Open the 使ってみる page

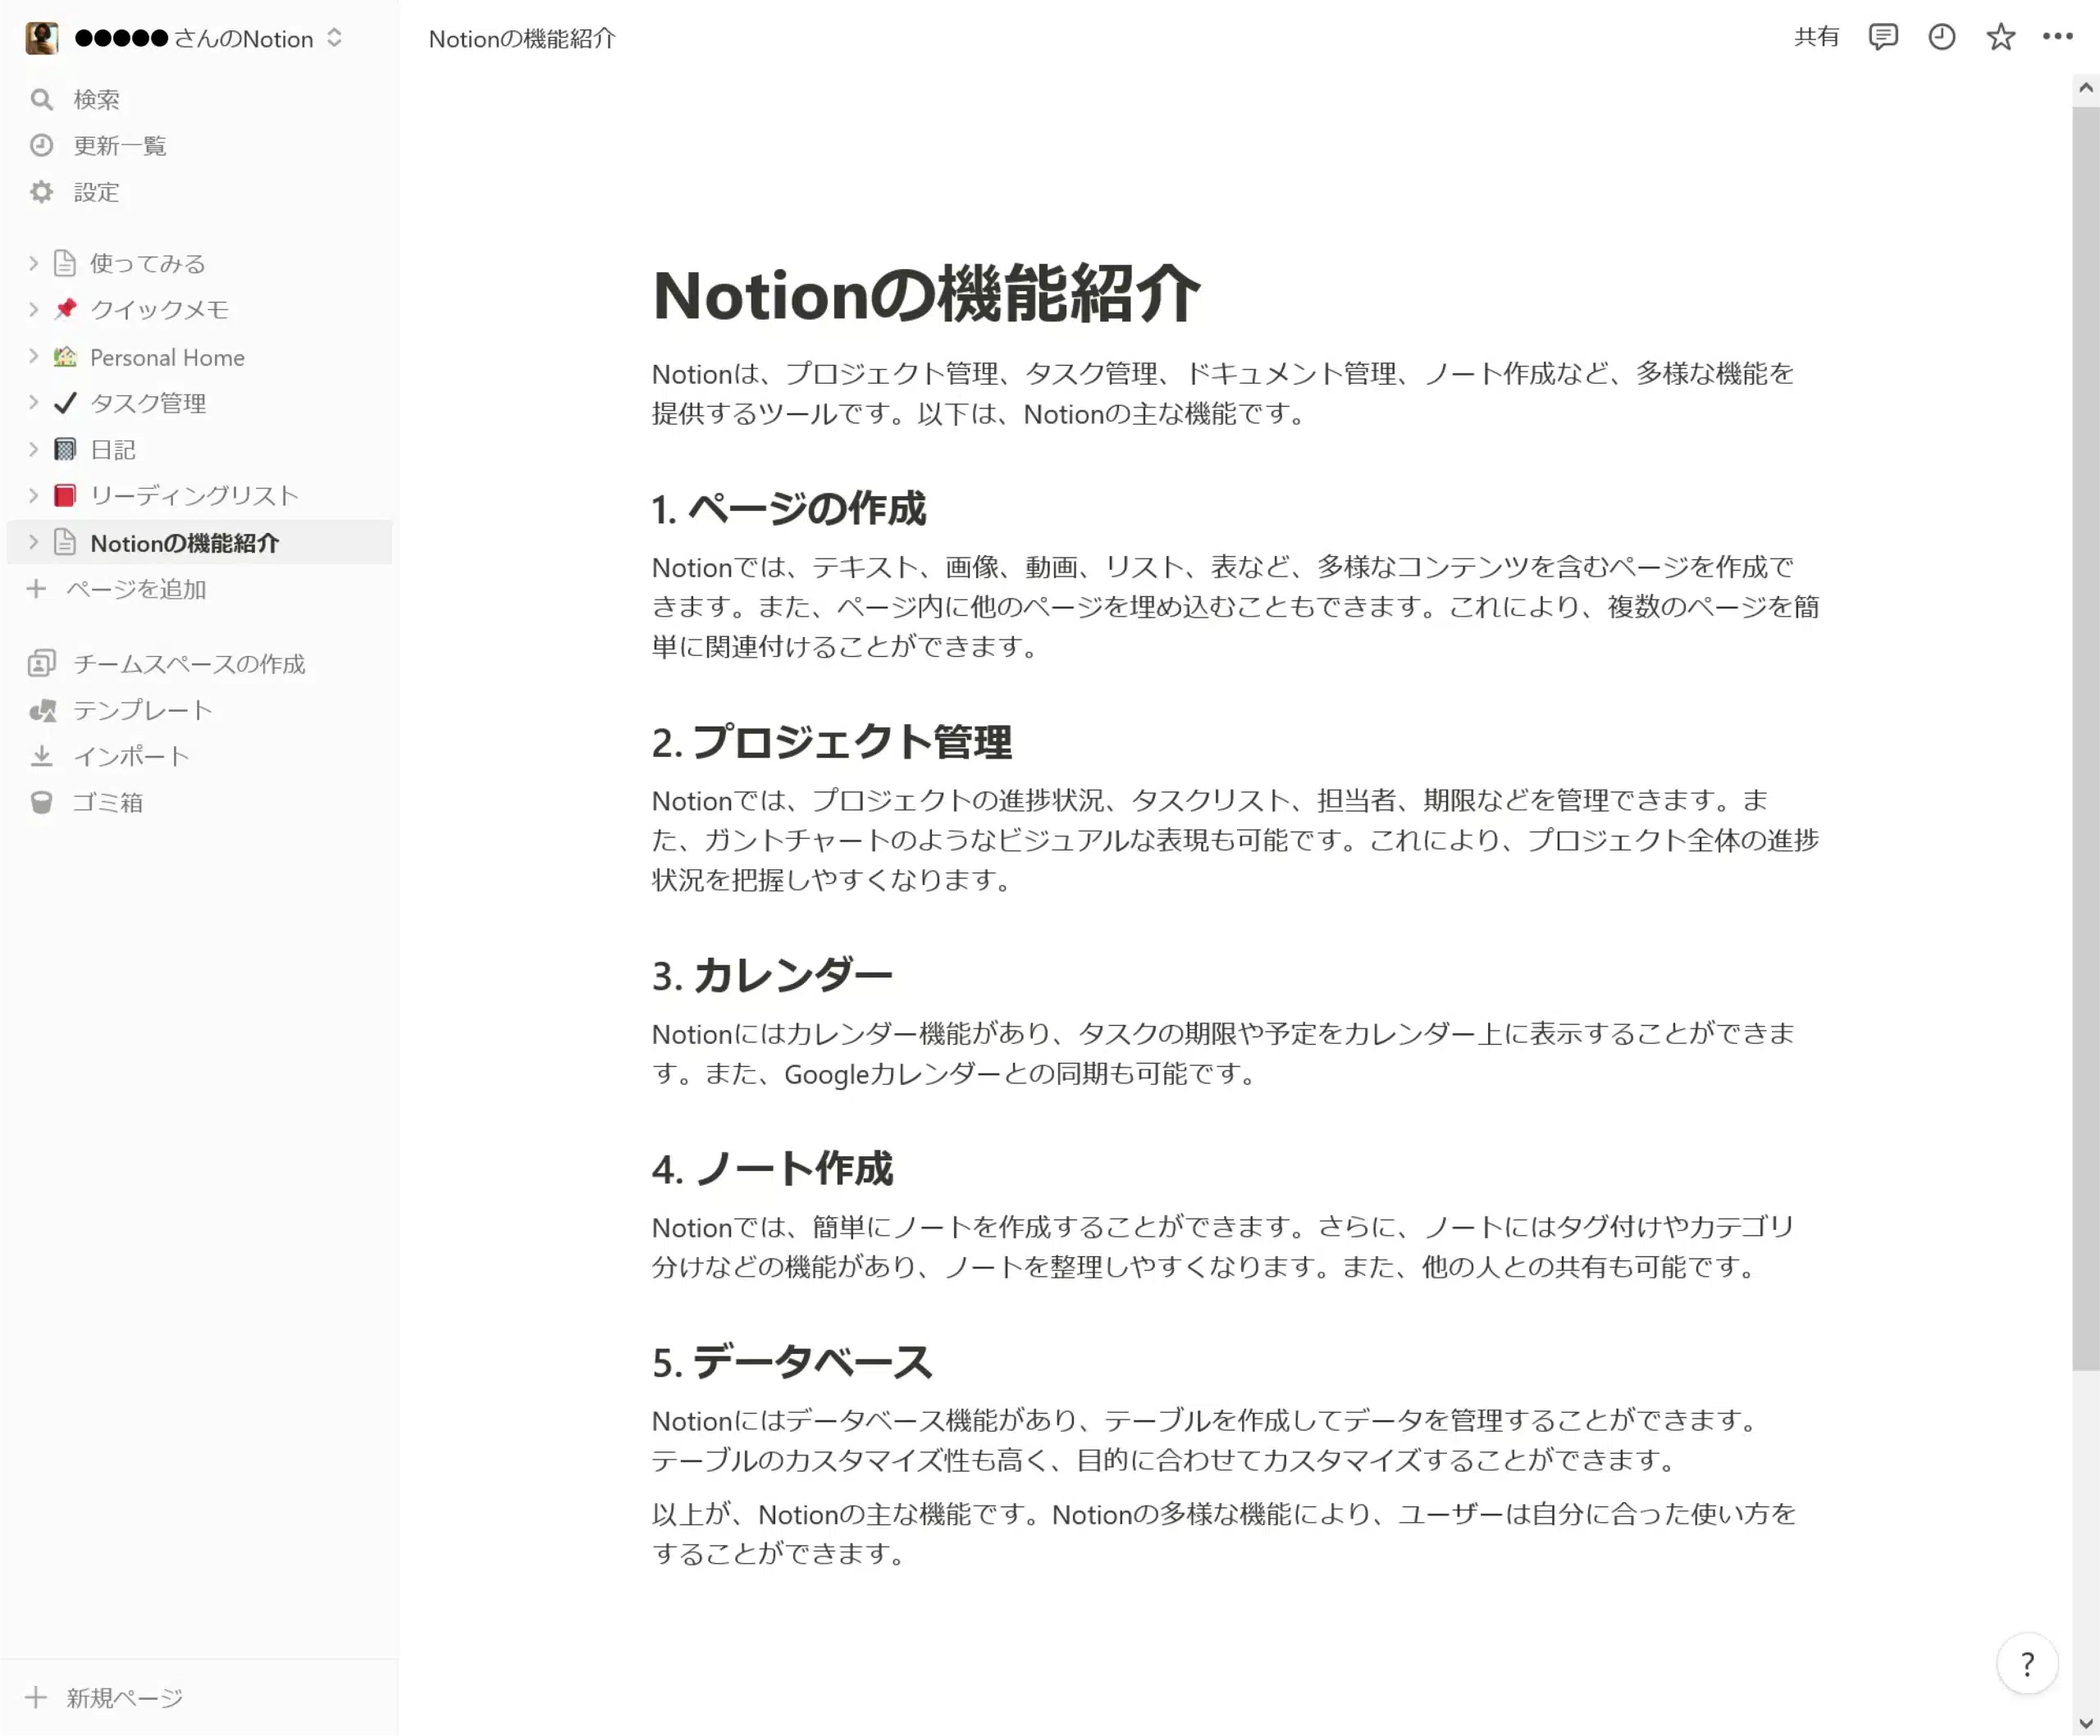point(148,263)
